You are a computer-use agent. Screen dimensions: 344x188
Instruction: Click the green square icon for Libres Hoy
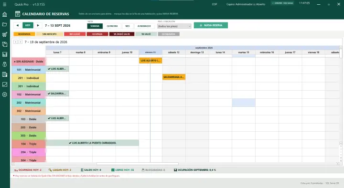[113, 170]
